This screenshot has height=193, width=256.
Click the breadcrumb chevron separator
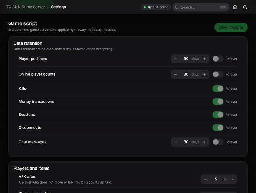point(48,7)
